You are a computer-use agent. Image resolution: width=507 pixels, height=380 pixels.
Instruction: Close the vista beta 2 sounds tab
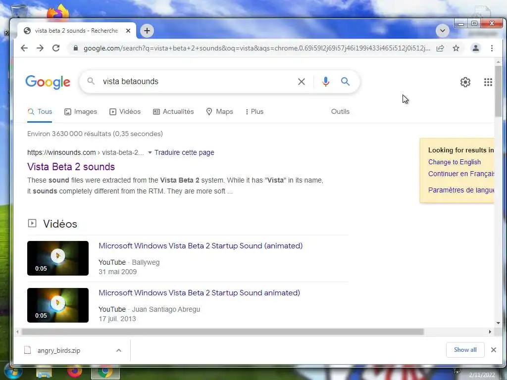[x=128, y=31]
